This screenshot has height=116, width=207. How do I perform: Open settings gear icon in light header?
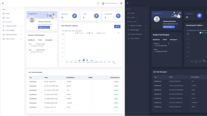point(121,3)
